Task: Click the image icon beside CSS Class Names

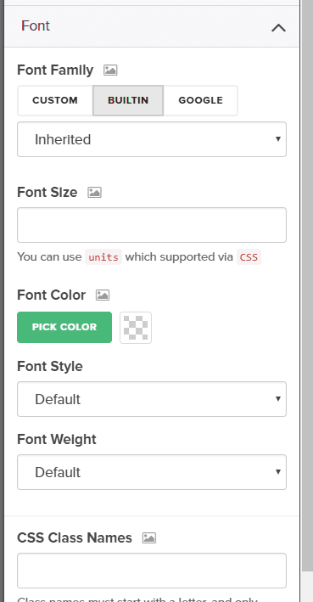Action: point(149,537)
